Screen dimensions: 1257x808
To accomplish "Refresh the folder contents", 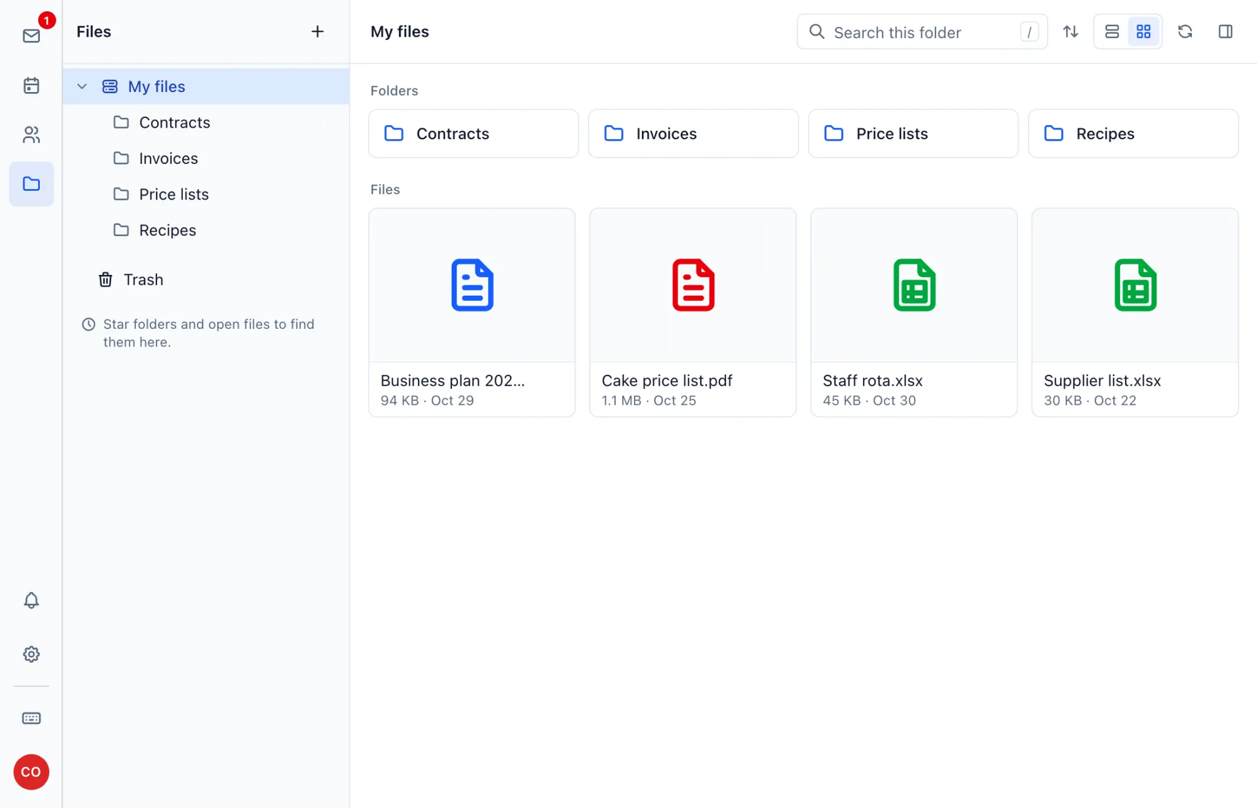I will pos(1185,31).
